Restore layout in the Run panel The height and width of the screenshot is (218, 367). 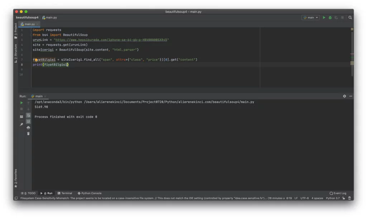[x=22, y=117]
